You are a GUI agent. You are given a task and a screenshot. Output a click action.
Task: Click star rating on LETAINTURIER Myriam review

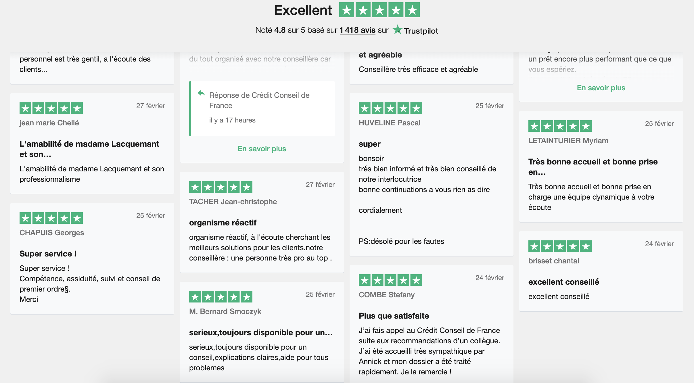[x=560, y=126]
